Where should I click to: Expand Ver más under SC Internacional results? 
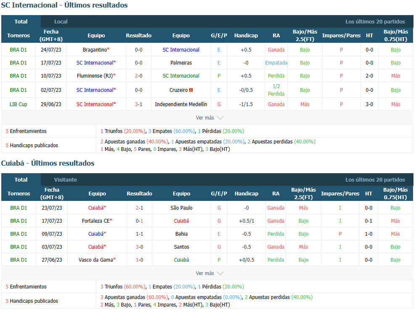click(209, 118)
